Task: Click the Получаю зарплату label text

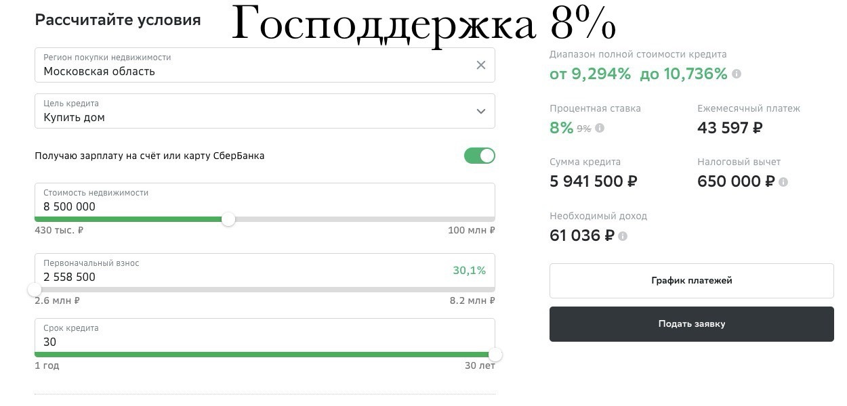Action: [x=150, y=156]
